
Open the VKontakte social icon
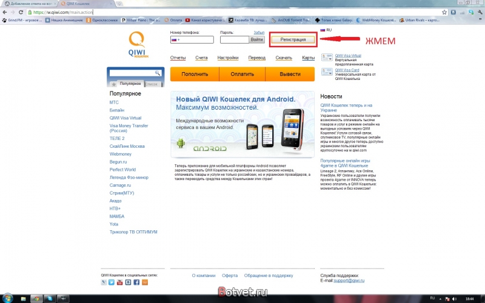[128, 282]
